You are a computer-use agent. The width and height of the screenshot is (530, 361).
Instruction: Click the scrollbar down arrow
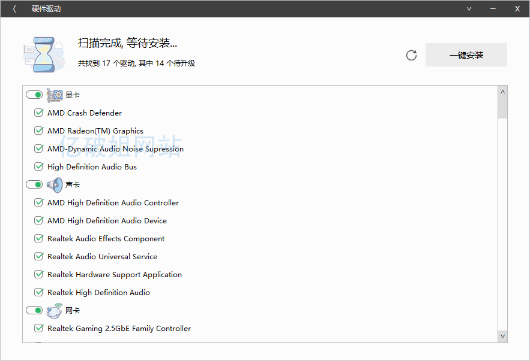[x=502, y=336]
